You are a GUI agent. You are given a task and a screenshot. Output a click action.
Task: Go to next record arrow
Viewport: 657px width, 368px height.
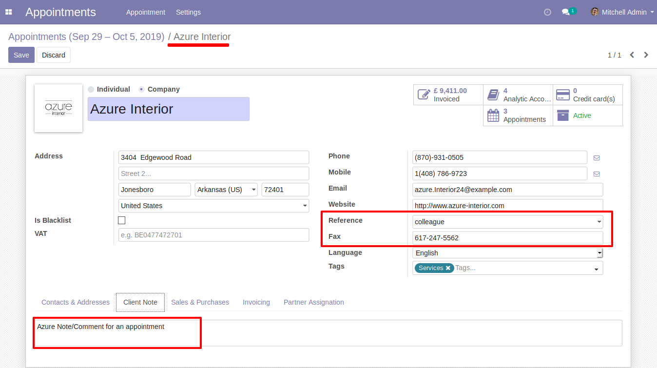[x=646, y=55]
